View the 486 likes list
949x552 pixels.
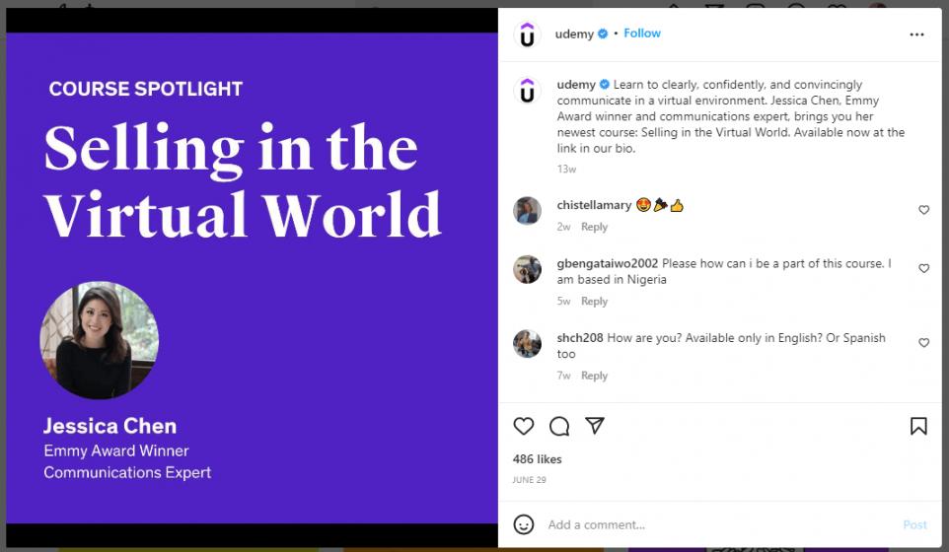(537, 459)
